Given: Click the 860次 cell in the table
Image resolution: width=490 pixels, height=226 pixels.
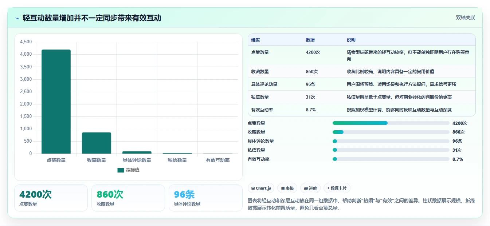Looking at the screenshot, I should [x=312, y=72].
